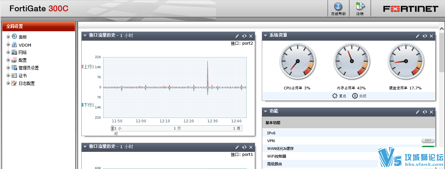Select 配置 in the sidebar tree

tap(23, 60)
